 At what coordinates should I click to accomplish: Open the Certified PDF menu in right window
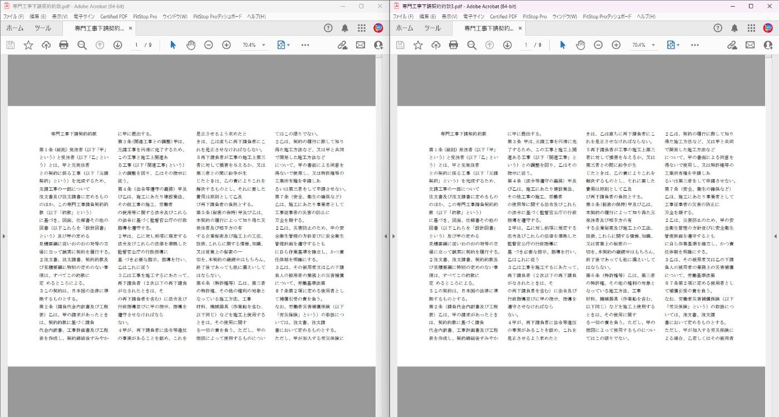pyautogui.click(x=503, y=17)
